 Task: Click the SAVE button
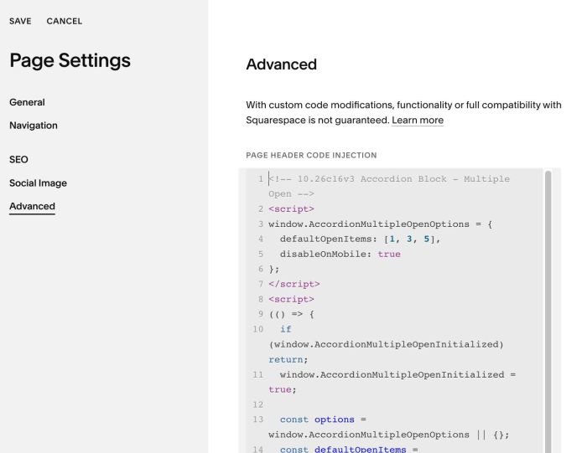click(20, 21)
